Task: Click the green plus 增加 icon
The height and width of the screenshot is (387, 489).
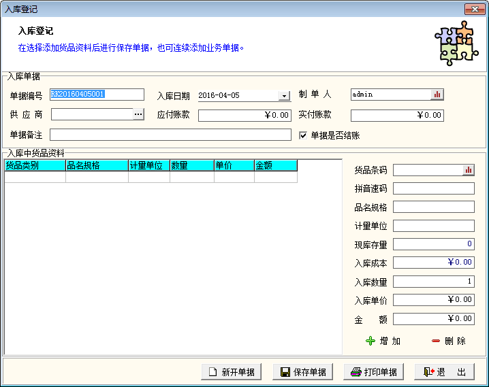Action: point(370,341)
